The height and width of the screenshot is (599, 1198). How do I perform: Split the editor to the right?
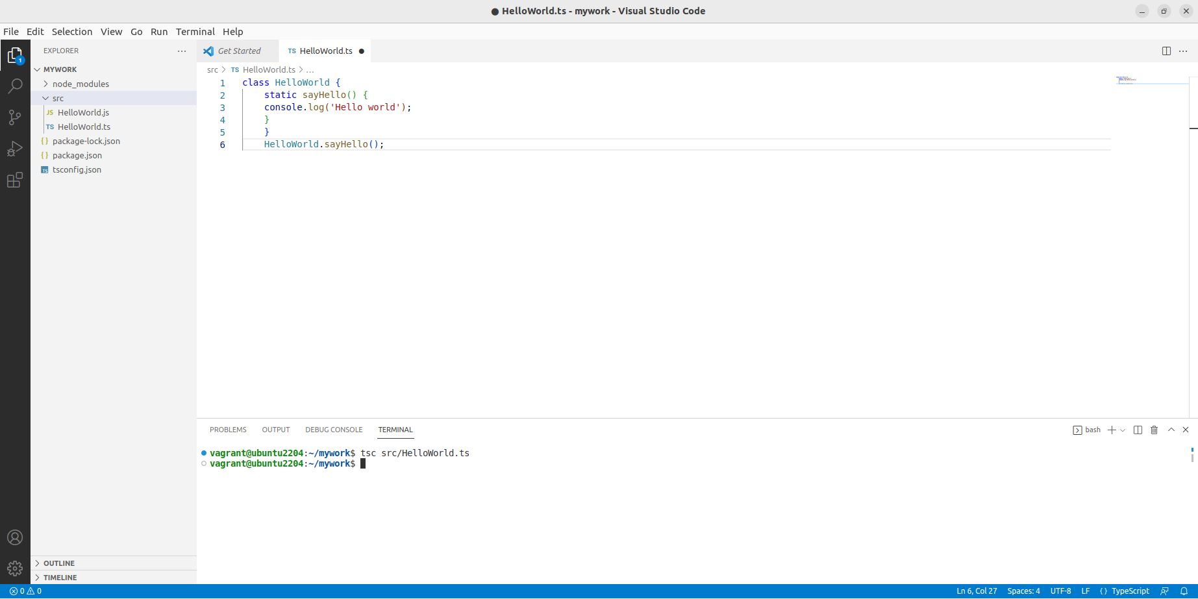1166,51
